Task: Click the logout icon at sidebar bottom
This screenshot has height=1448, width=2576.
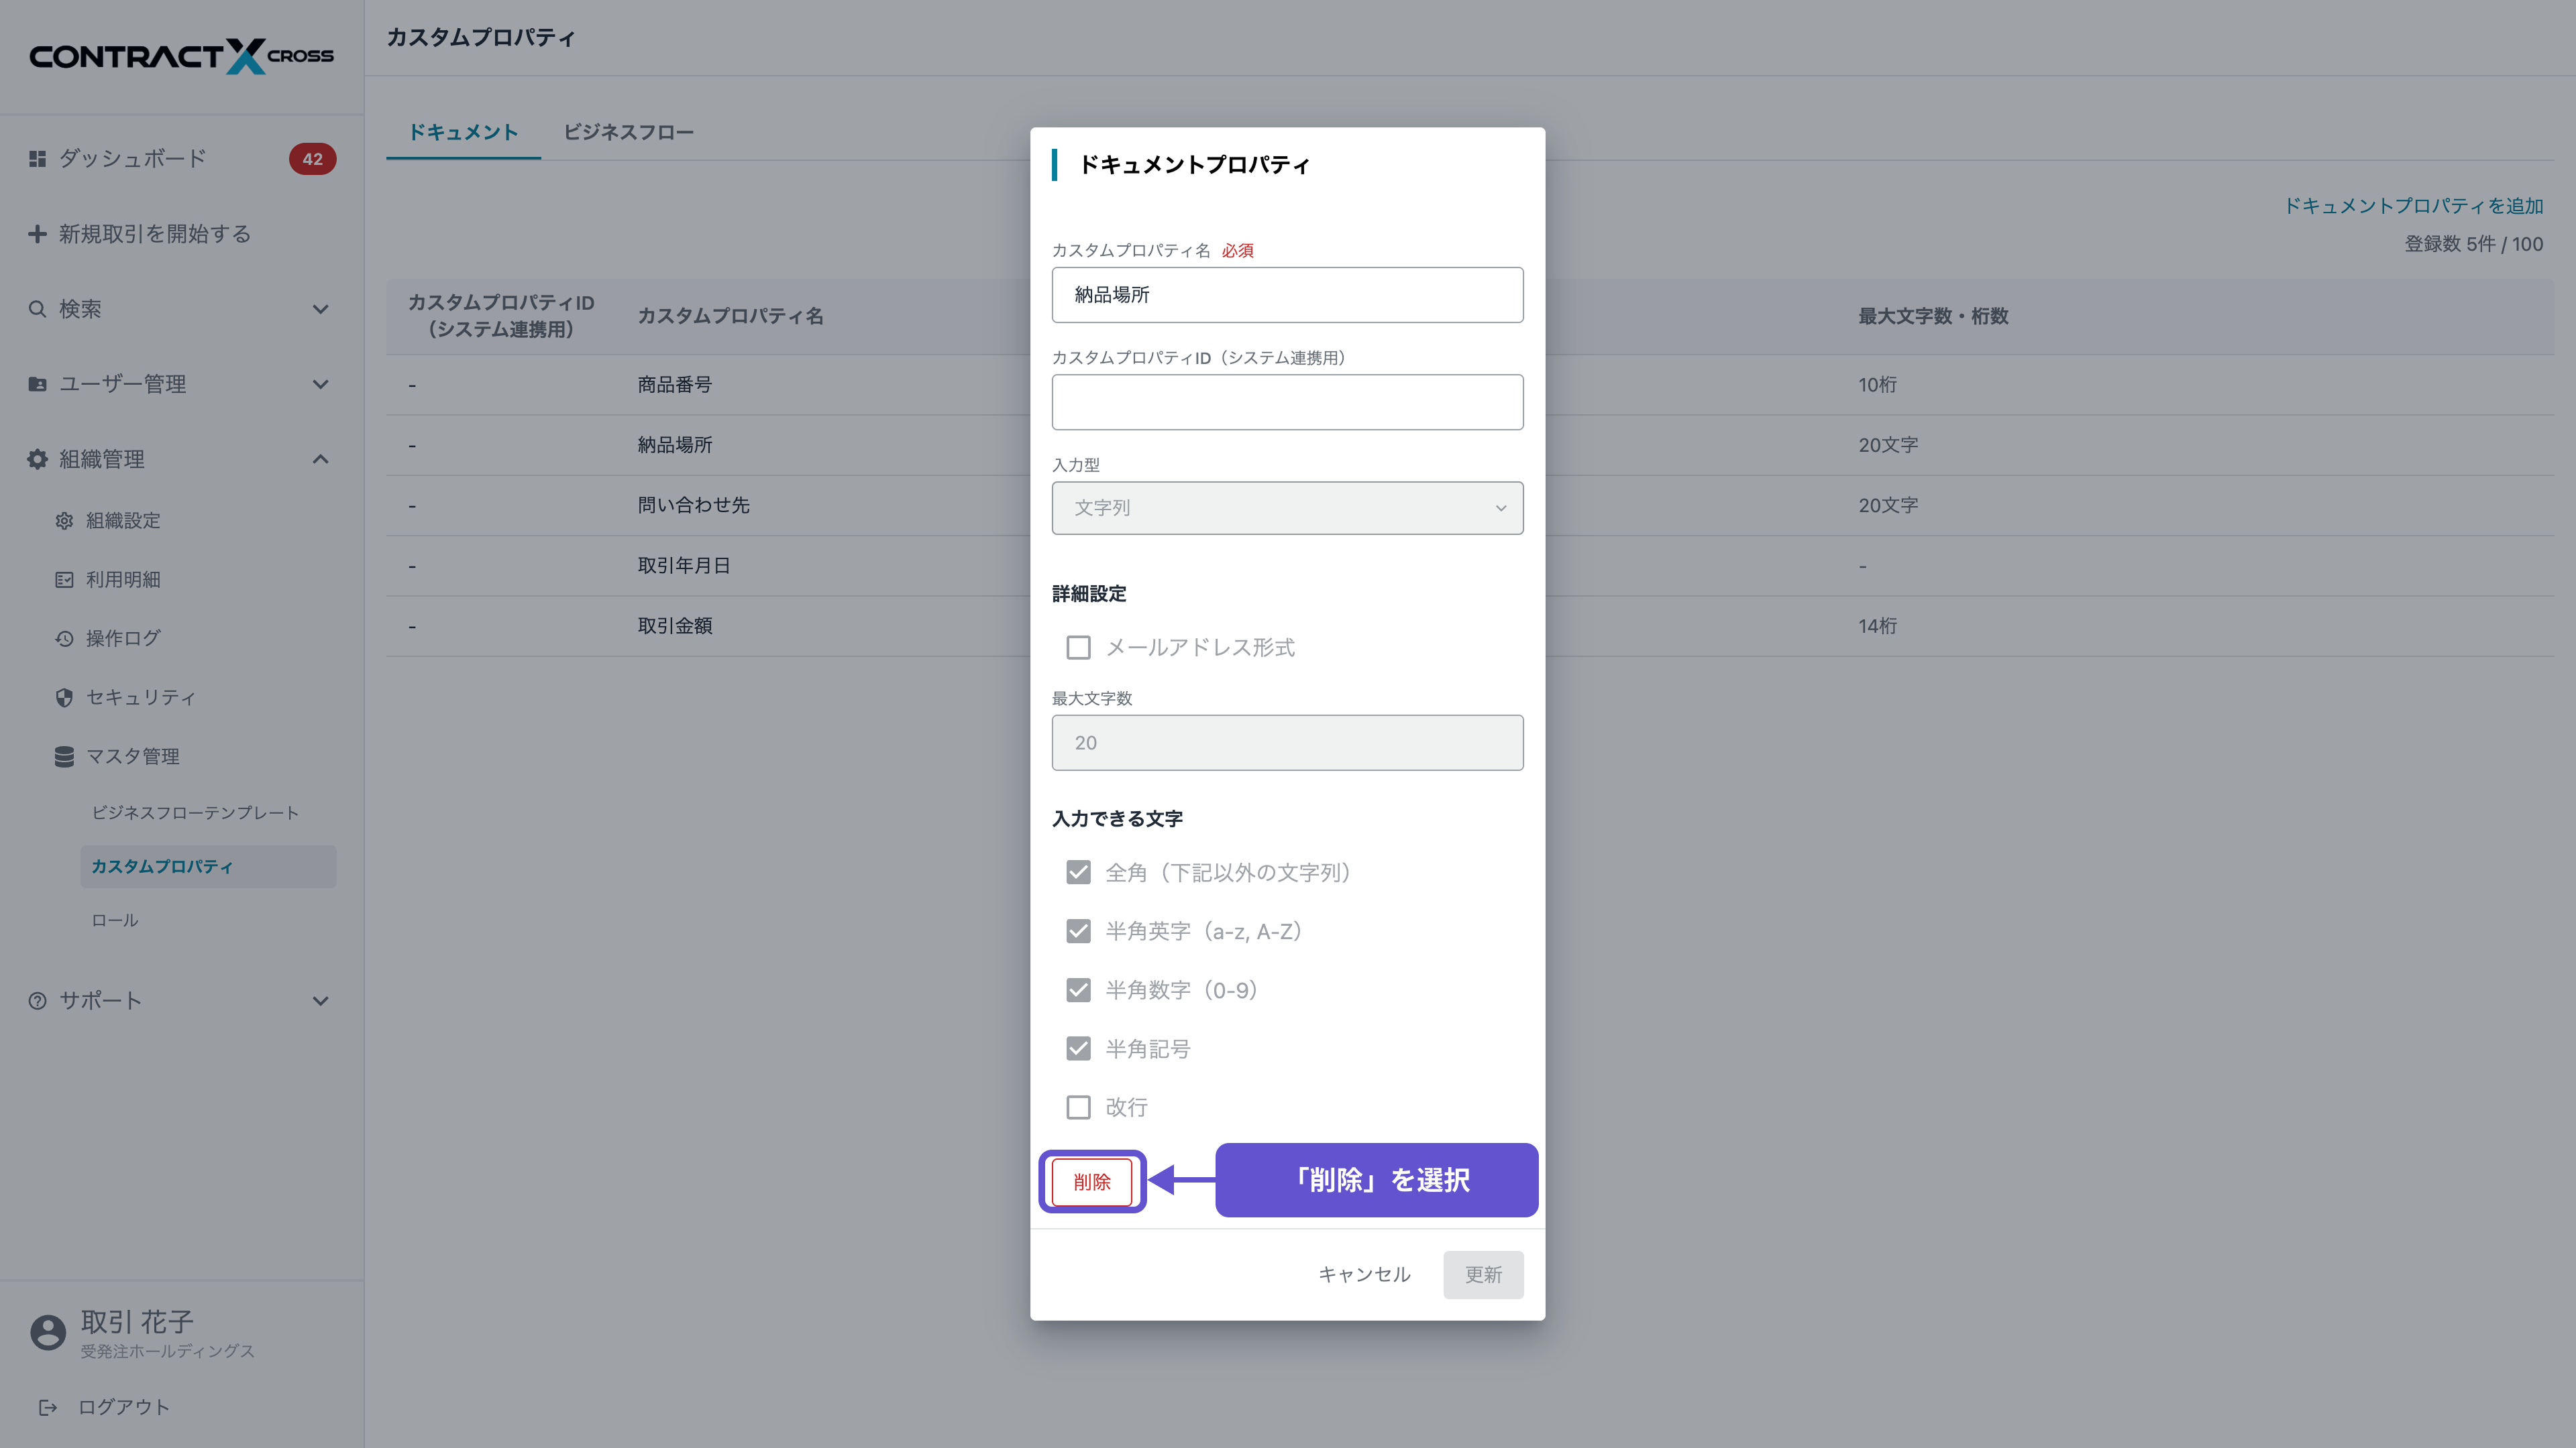Action: (47, 1407)
